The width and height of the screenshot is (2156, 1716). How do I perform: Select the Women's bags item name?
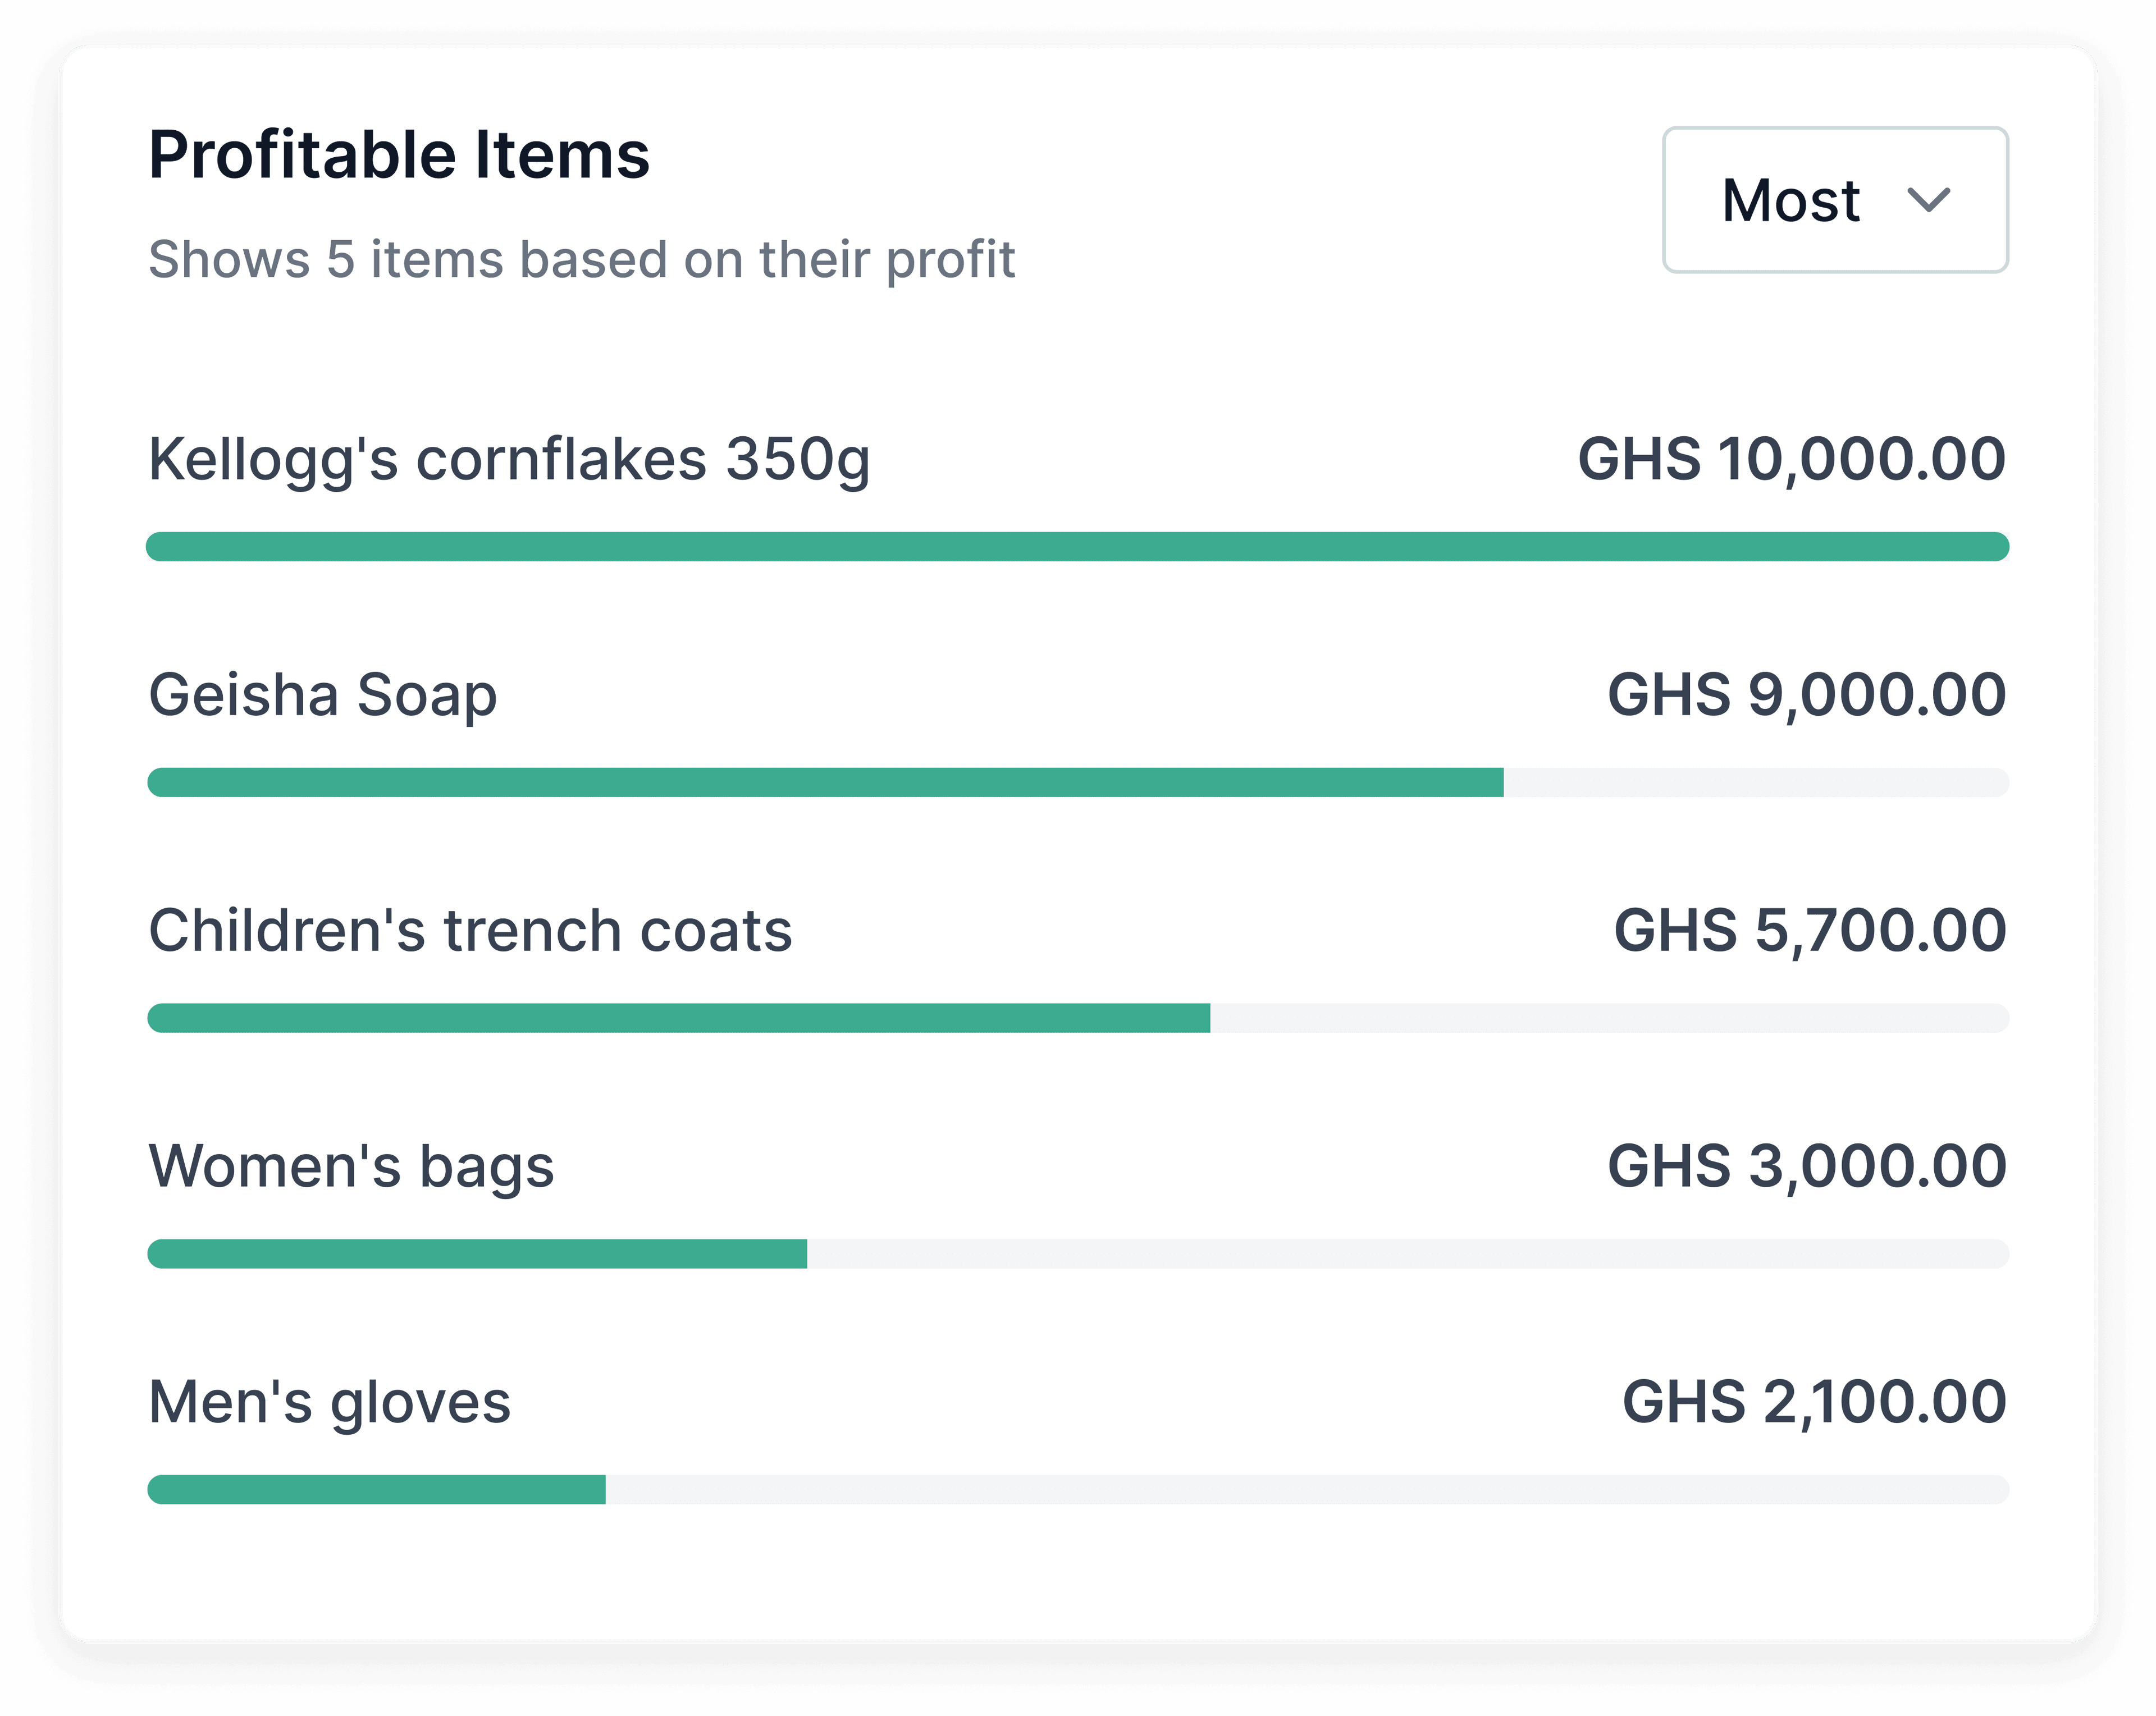click(x=351, y=1166)
